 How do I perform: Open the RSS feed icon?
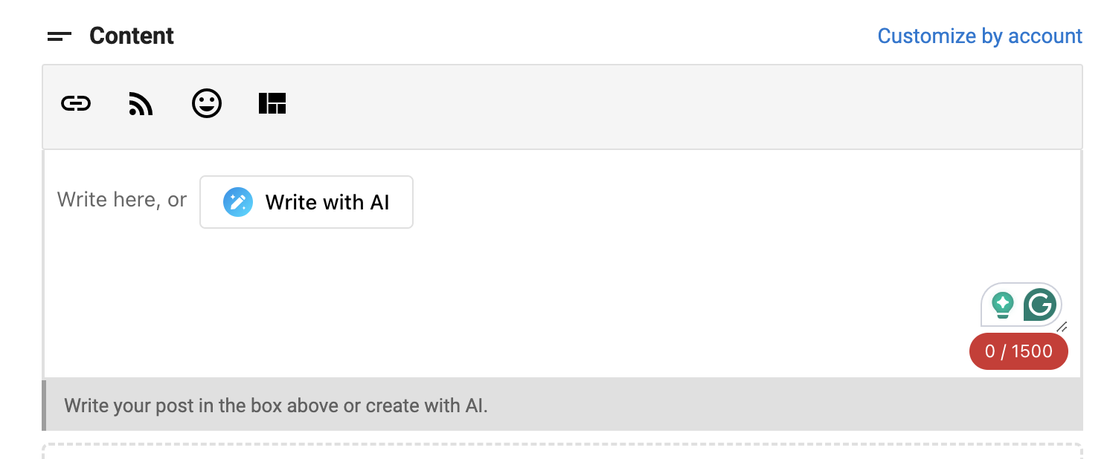tap(141, 104)
